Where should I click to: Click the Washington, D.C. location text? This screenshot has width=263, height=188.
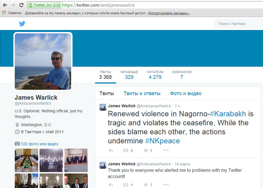click(36, 125)
